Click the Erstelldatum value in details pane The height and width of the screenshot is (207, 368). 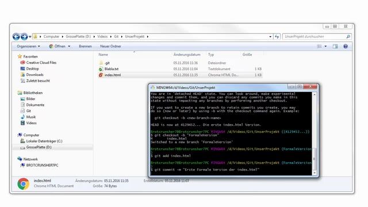177,181
